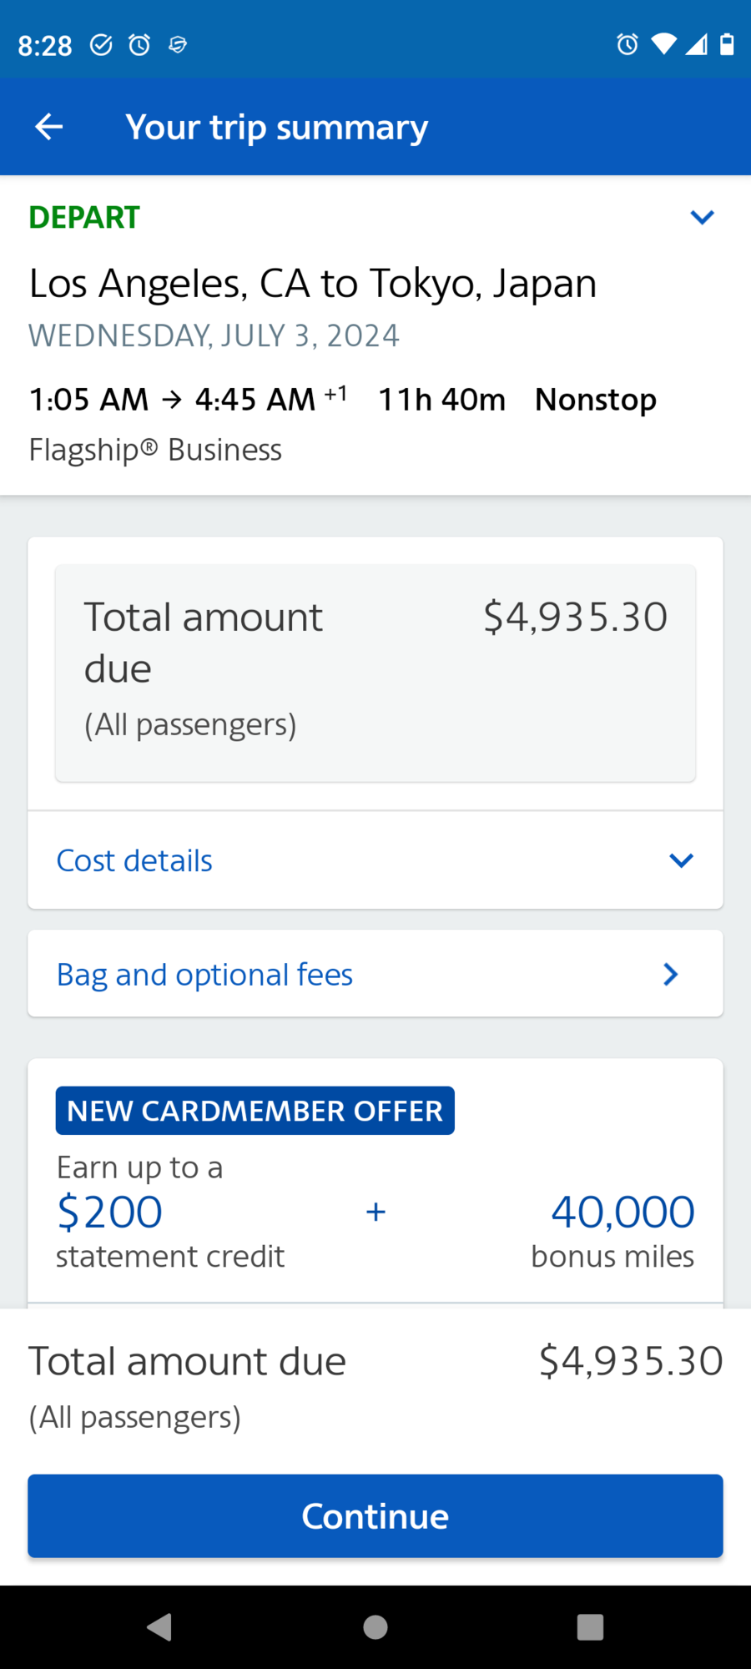The image size is (751, 1669).
Task: Tap the $200 statement credit amount
Action: (x=108, y=1212)
